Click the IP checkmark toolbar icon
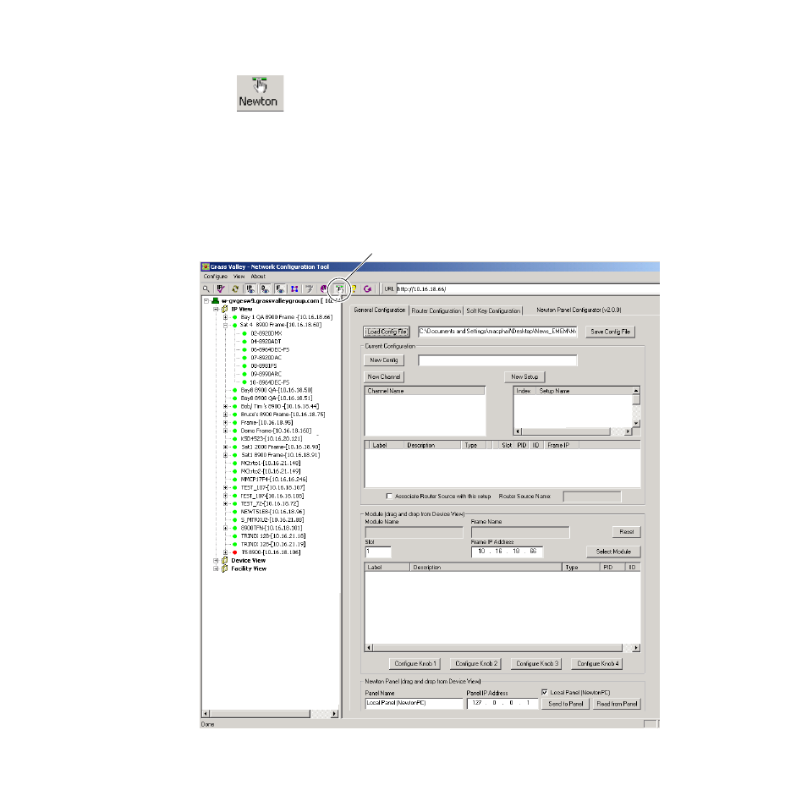This screenshot has height=807, width=807. [221, 289]
